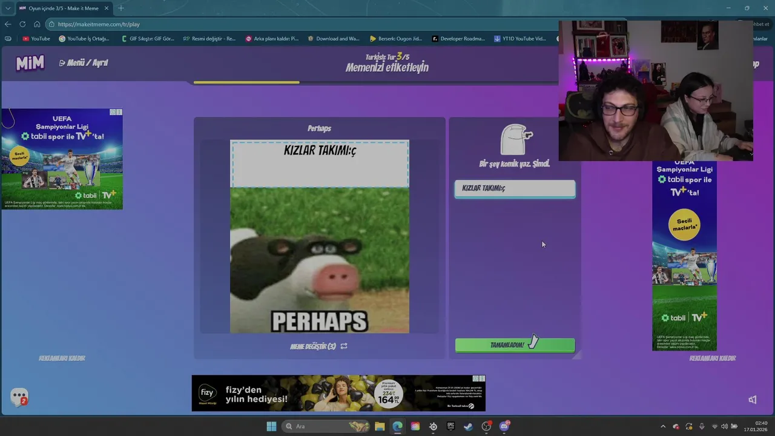Open Microsoft Edge from taskbar
The image size is (775, 436).
(397, 426)
